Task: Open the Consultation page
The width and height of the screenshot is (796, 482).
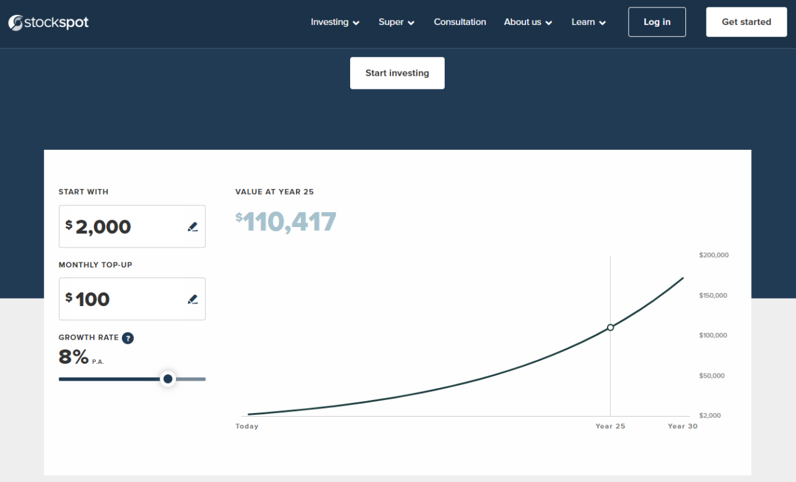Action: coord(460,22)
